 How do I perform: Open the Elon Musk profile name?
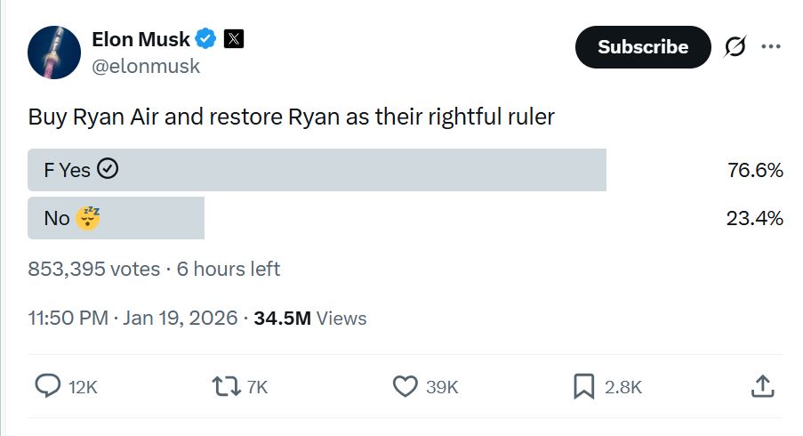tap(141, 39)
